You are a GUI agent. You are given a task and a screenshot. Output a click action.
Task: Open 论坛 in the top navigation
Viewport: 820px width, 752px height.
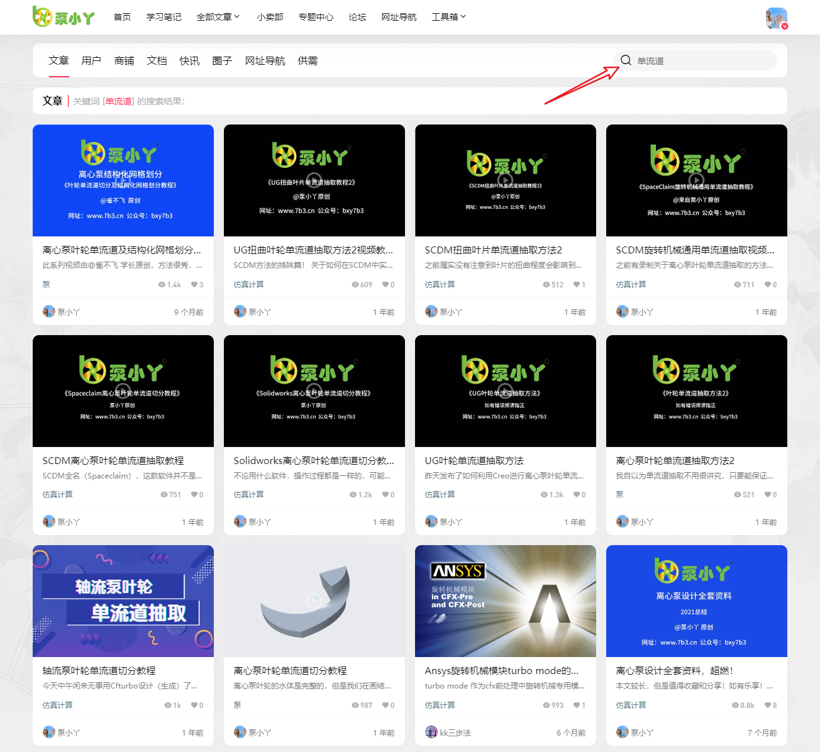pos(358,17)
